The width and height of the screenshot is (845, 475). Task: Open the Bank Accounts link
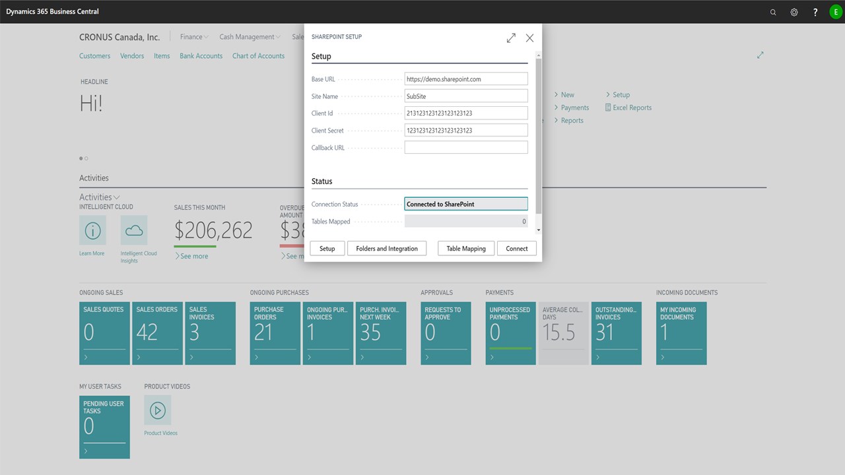(201, 56)
